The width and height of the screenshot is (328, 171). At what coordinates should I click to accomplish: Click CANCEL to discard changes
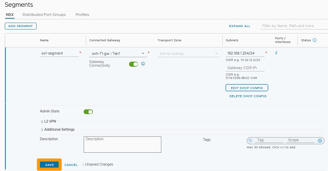click(71, 165)
